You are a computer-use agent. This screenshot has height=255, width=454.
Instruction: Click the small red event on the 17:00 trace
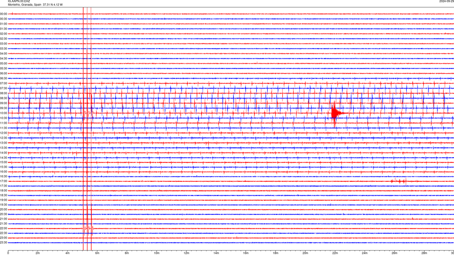tap(399, 181)
